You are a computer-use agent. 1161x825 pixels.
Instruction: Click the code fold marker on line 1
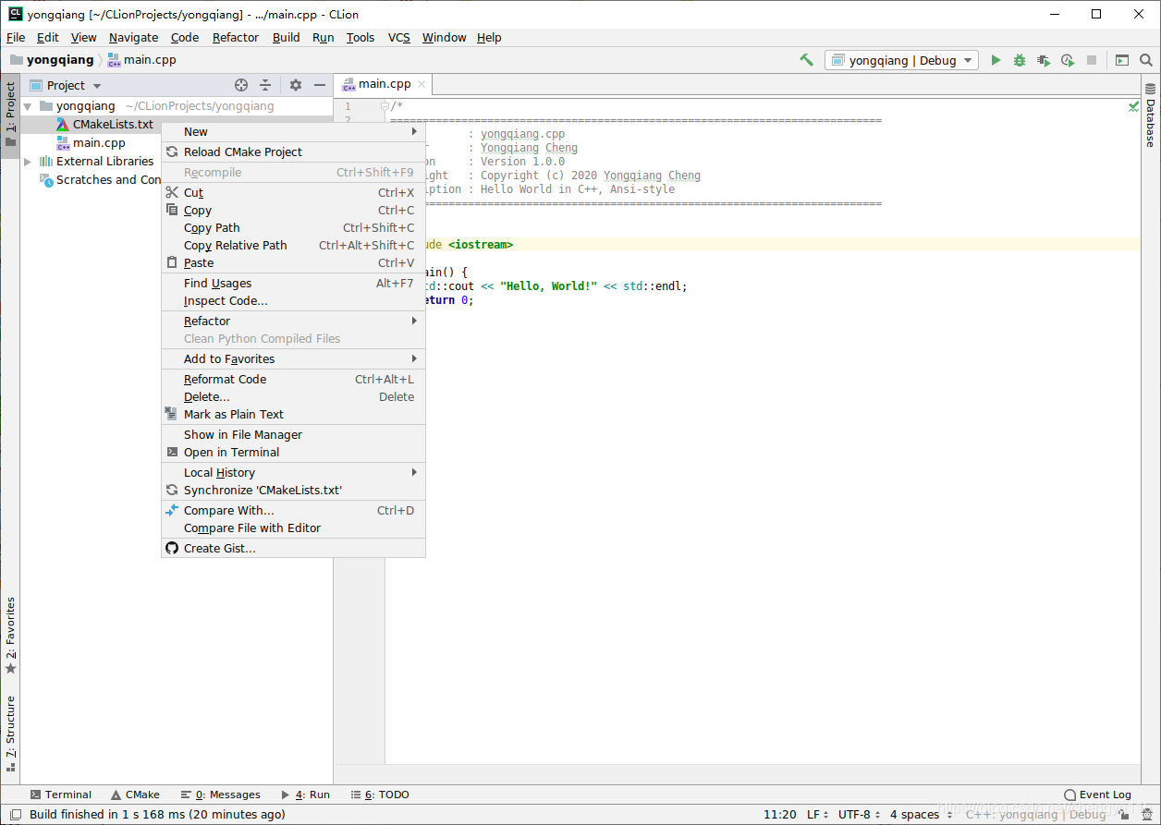pyautogui.click(x=385, y=106)
